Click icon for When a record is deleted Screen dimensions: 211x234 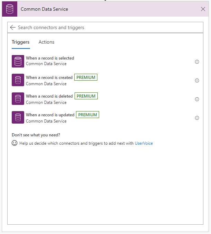click(18, 99)
